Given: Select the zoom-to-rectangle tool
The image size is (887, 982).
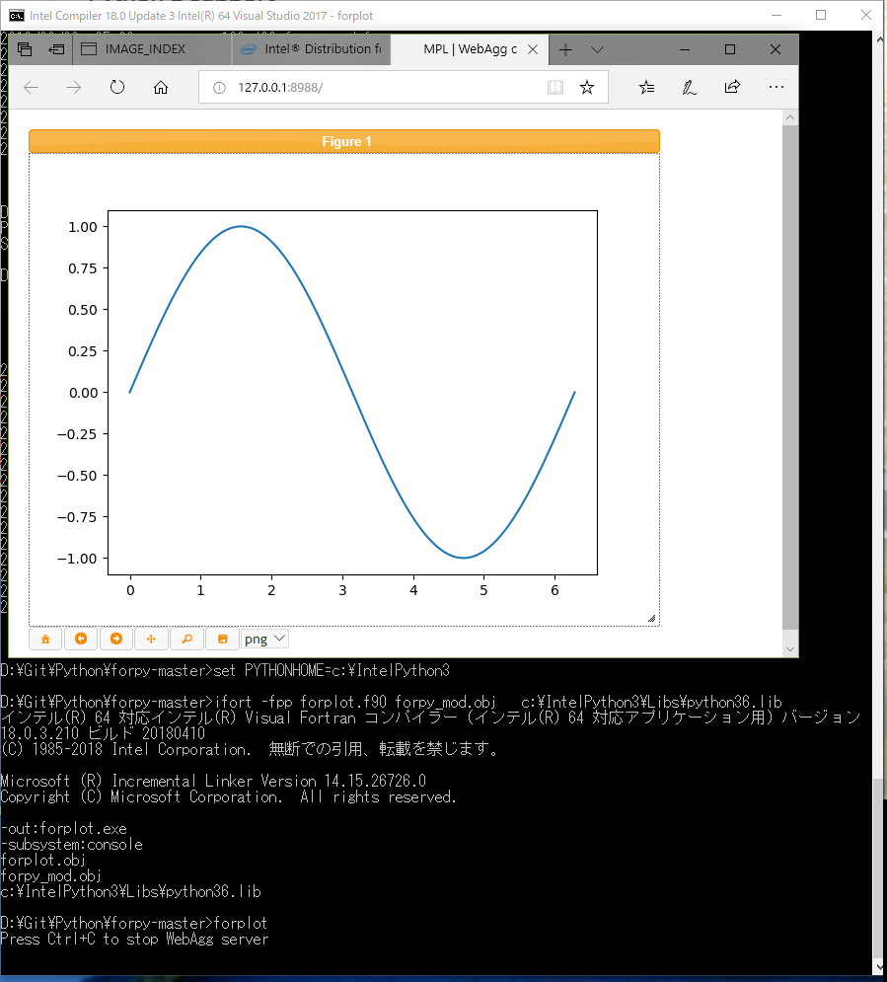Looking at the screenshot, I should (186, 639).
